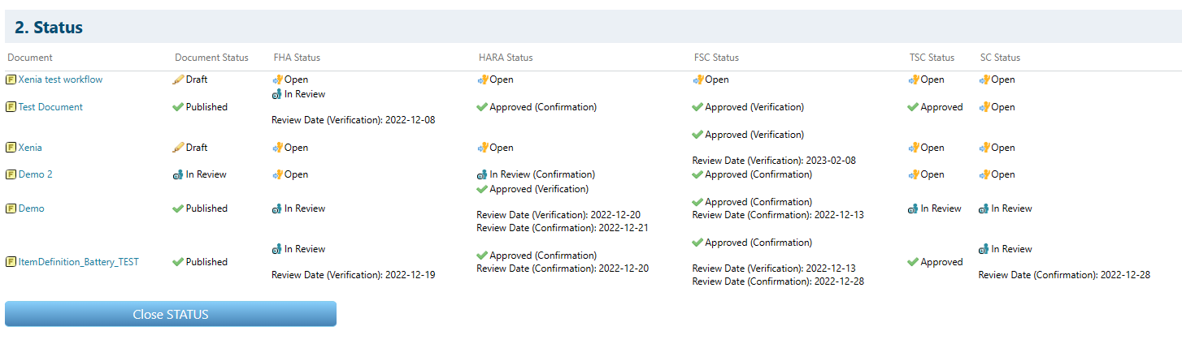Viewport: 1182px width, 348px height.
Task: Select 'Review Date (Verification): 2023-02-08' text
Action: pos(774,161)
